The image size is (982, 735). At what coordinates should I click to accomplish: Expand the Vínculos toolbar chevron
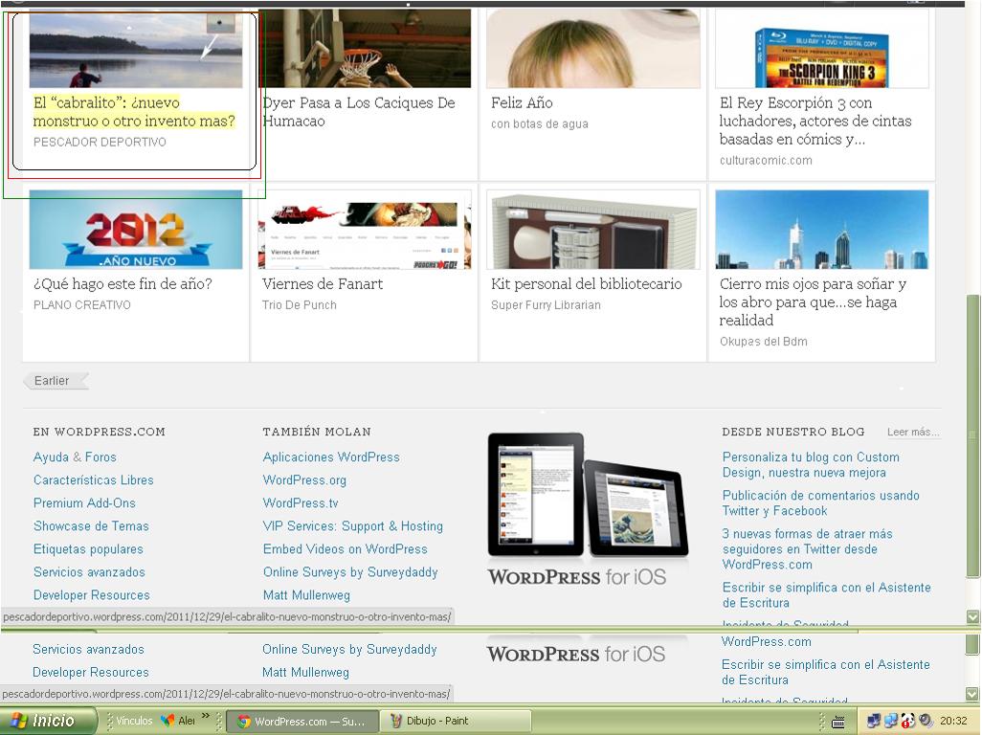(205, 716)
